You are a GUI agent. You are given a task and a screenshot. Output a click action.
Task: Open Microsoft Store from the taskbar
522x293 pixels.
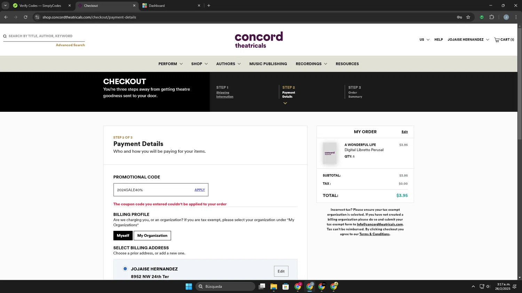point(286,286)
